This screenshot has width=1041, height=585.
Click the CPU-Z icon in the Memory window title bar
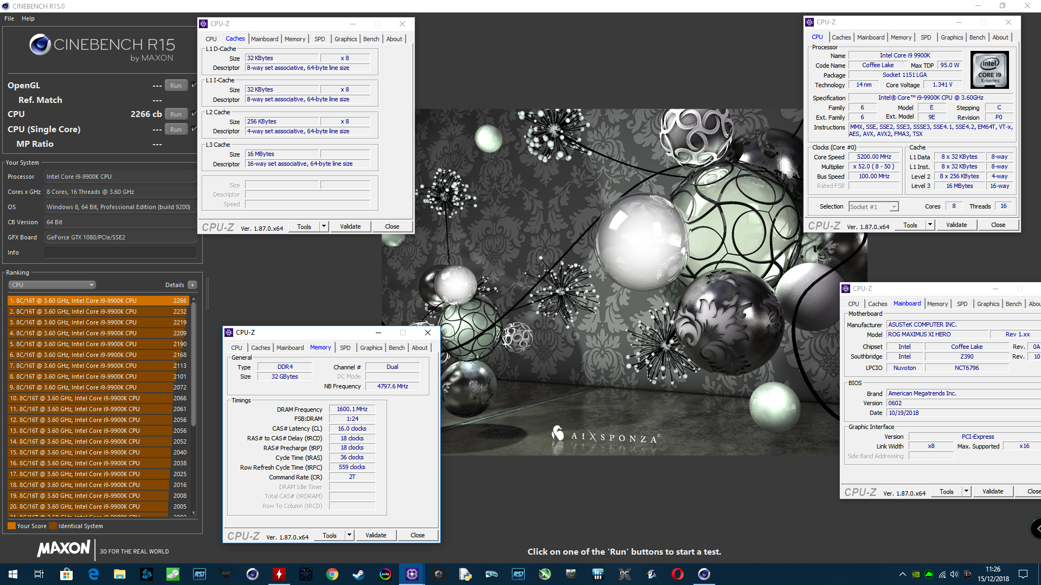229,333
